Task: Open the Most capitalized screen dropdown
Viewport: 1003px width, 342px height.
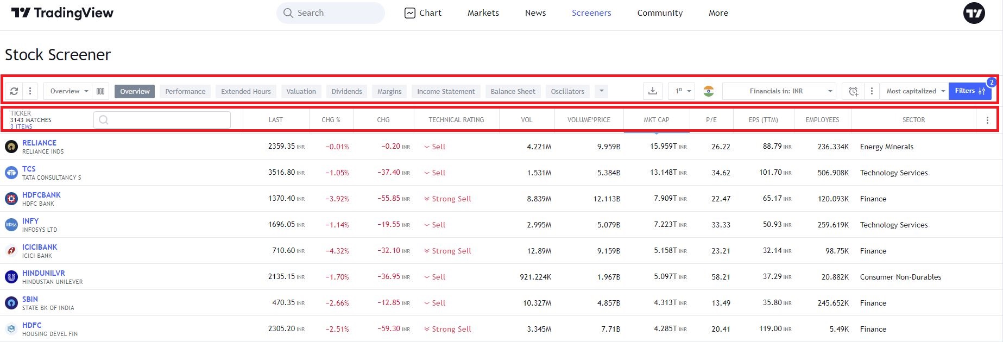Action: [914, 91]
